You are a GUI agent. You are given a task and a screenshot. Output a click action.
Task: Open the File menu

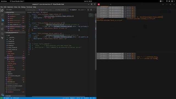coord(2,7)
